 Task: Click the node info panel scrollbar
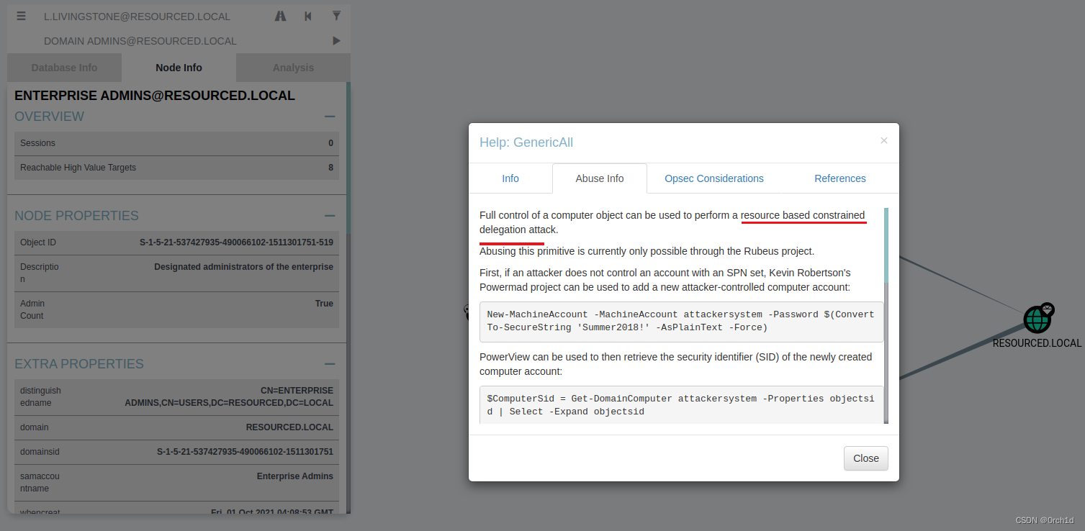pos(348,158)
